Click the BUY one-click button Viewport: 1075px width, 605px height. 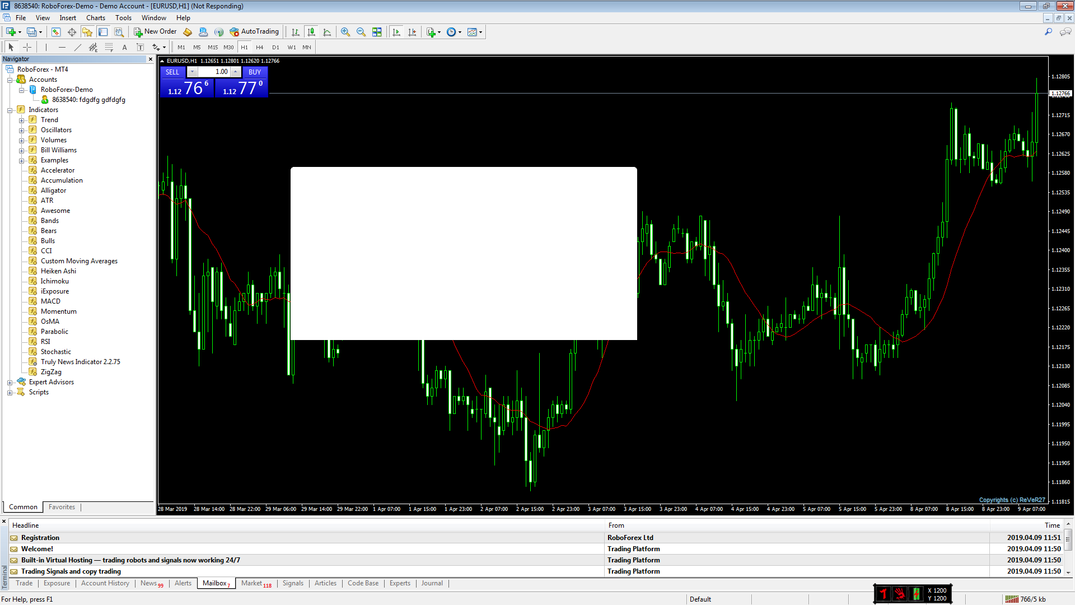coord(255,72)
